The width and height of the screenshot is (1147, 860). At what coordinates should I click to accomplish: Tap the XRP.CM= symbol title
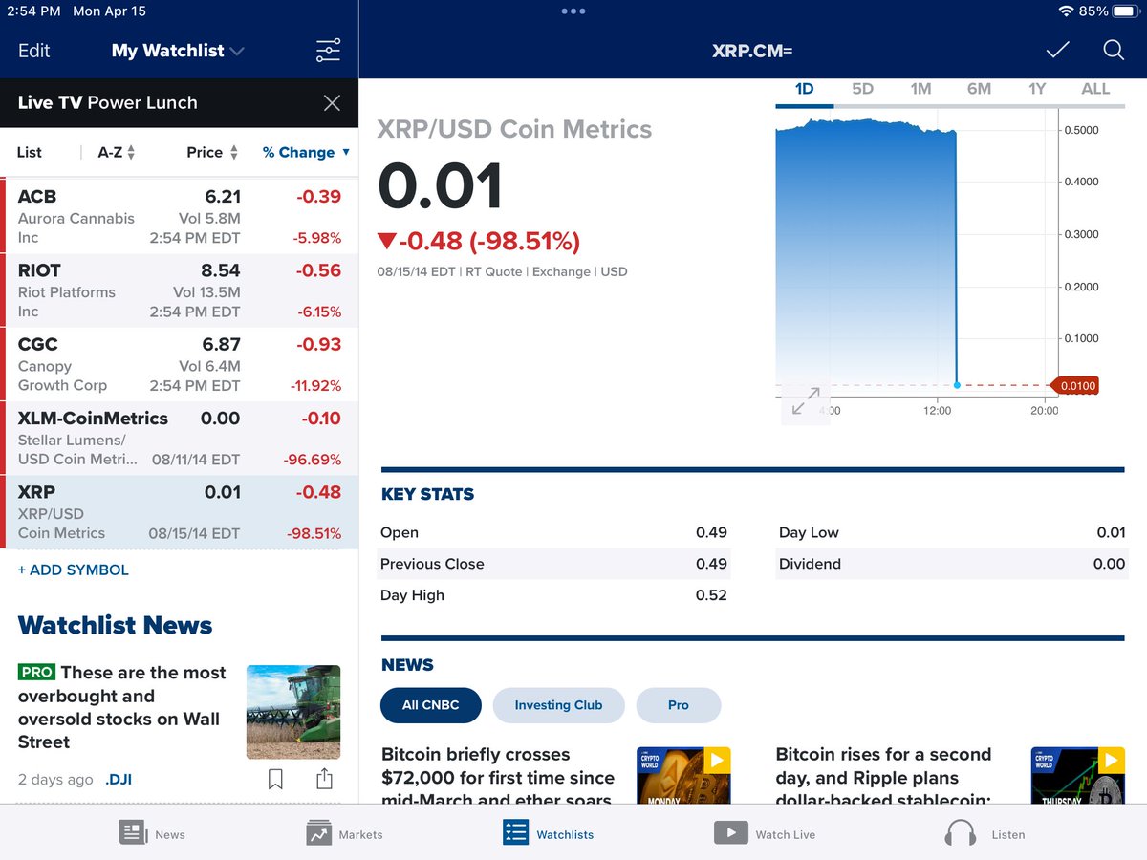point(752,51)
